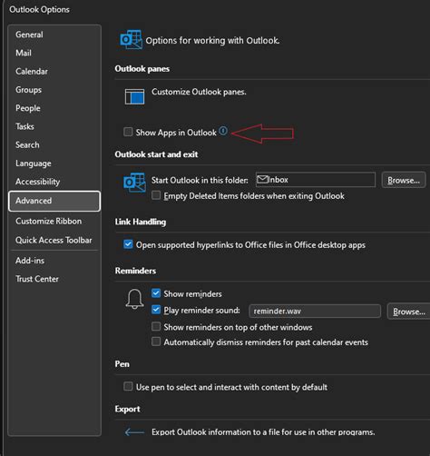Check Automatically dismiss reminders for past calendar events

tap(156, 342)
